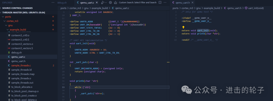Open sample_threadx.map file
The width and height of the screenshot is (273, 101).
click(29, 74)
